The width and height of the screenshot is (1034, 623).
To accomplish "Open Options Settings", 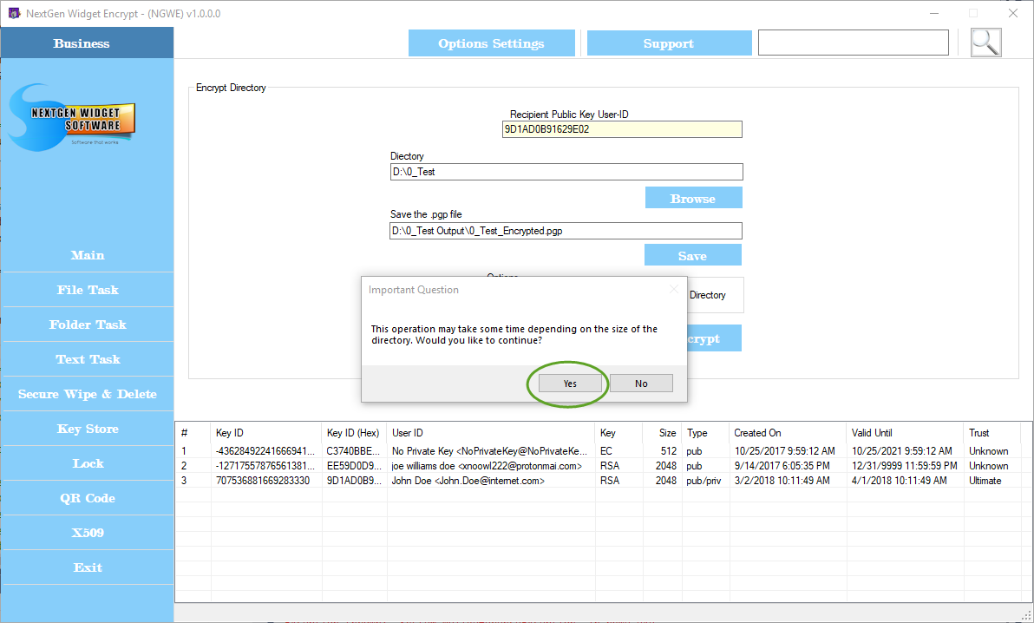I will pos(491,43).
